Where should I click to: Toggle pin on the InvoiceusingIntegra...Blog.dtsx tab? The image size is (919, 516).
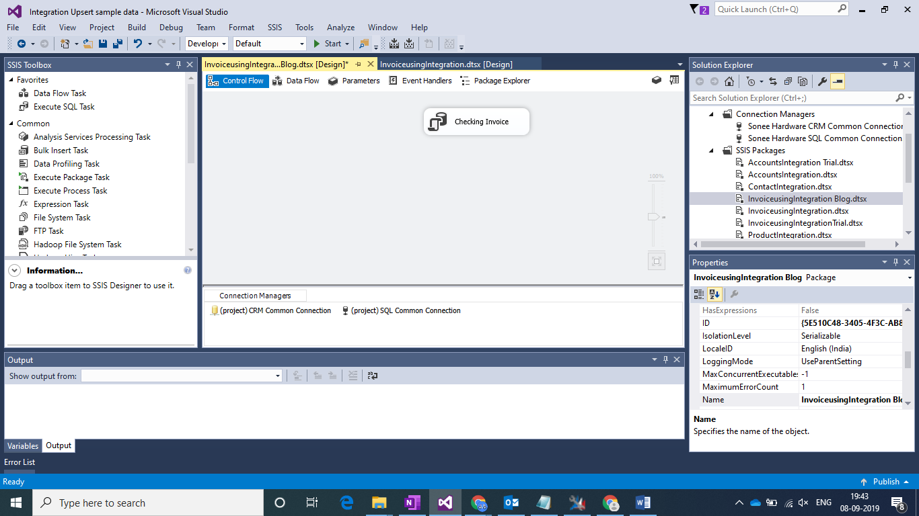359,64
